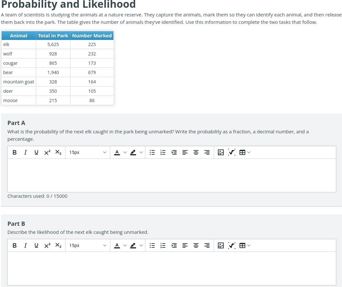The height and width of the screenshot is (287, 342).
Task: Click the bear marked value 679
Action: (92, 72)
